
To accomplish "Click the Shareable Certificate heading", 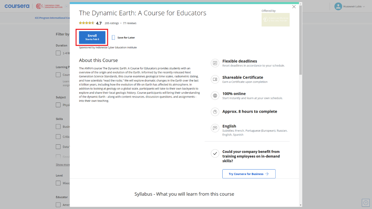I will click(243, 77).
